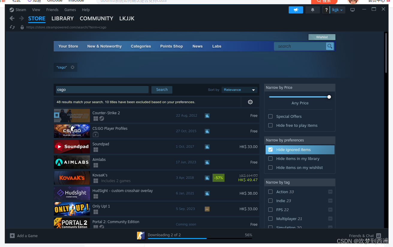Remove the "csgo" search tag

pos(73,67)
